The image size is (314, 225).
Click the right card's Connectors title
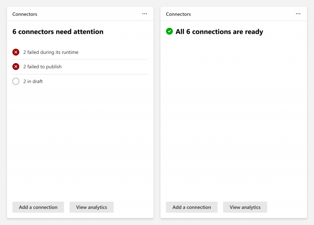pos(178,14)
